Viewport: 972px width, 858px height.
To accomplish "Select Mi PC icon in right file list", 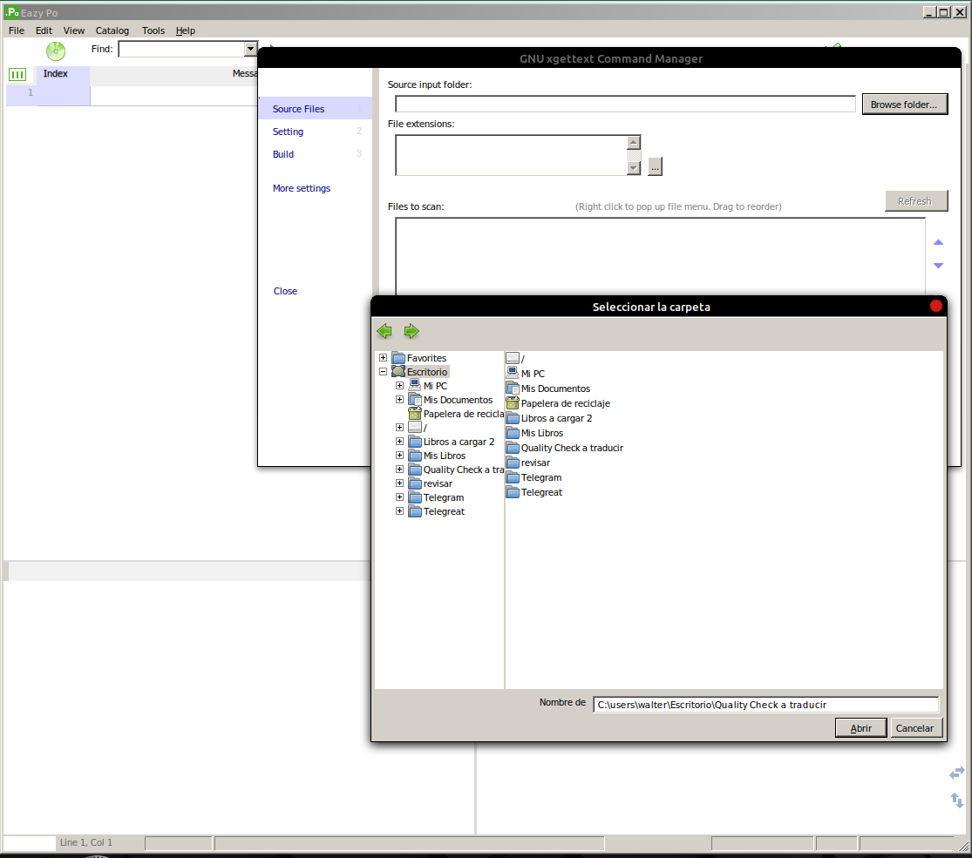I will [526, 374].
